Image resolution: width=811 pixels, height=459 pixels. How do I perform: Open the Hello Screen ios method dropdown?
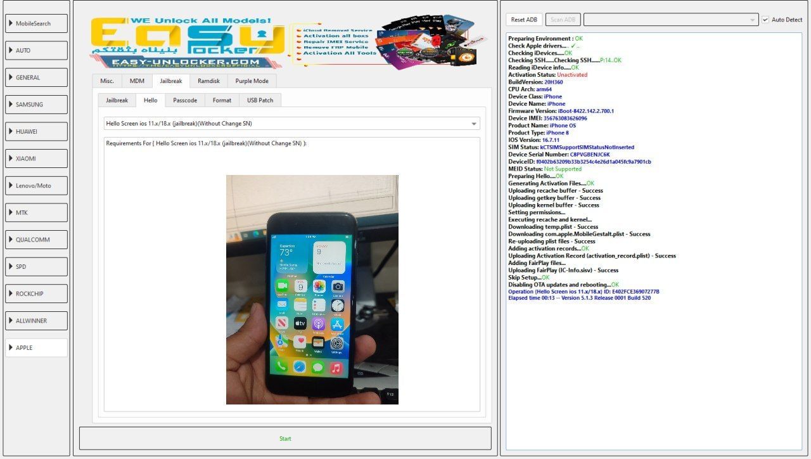pyautogui.click(x=292, y=124)
